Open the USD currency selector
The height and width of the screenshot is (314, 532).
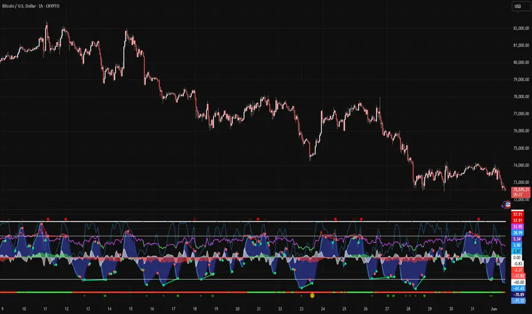coord(521,6)
